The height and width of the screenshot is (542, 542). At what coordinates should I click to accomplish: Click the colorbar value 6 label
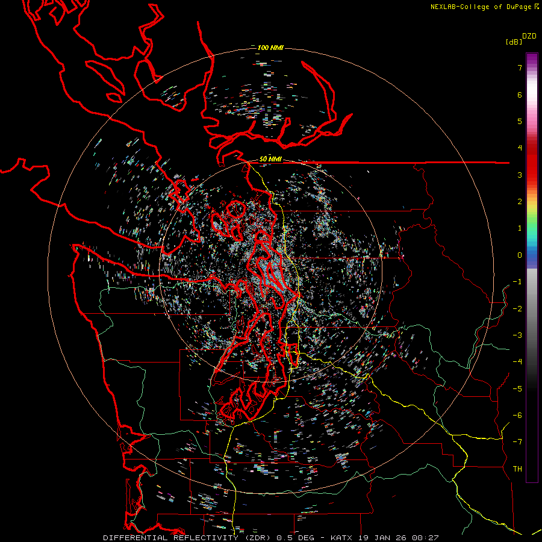(520, 95)
